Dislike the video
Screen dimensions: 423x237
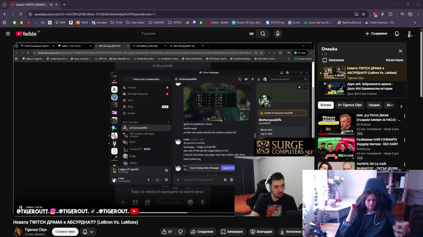(x=180, y=232)
